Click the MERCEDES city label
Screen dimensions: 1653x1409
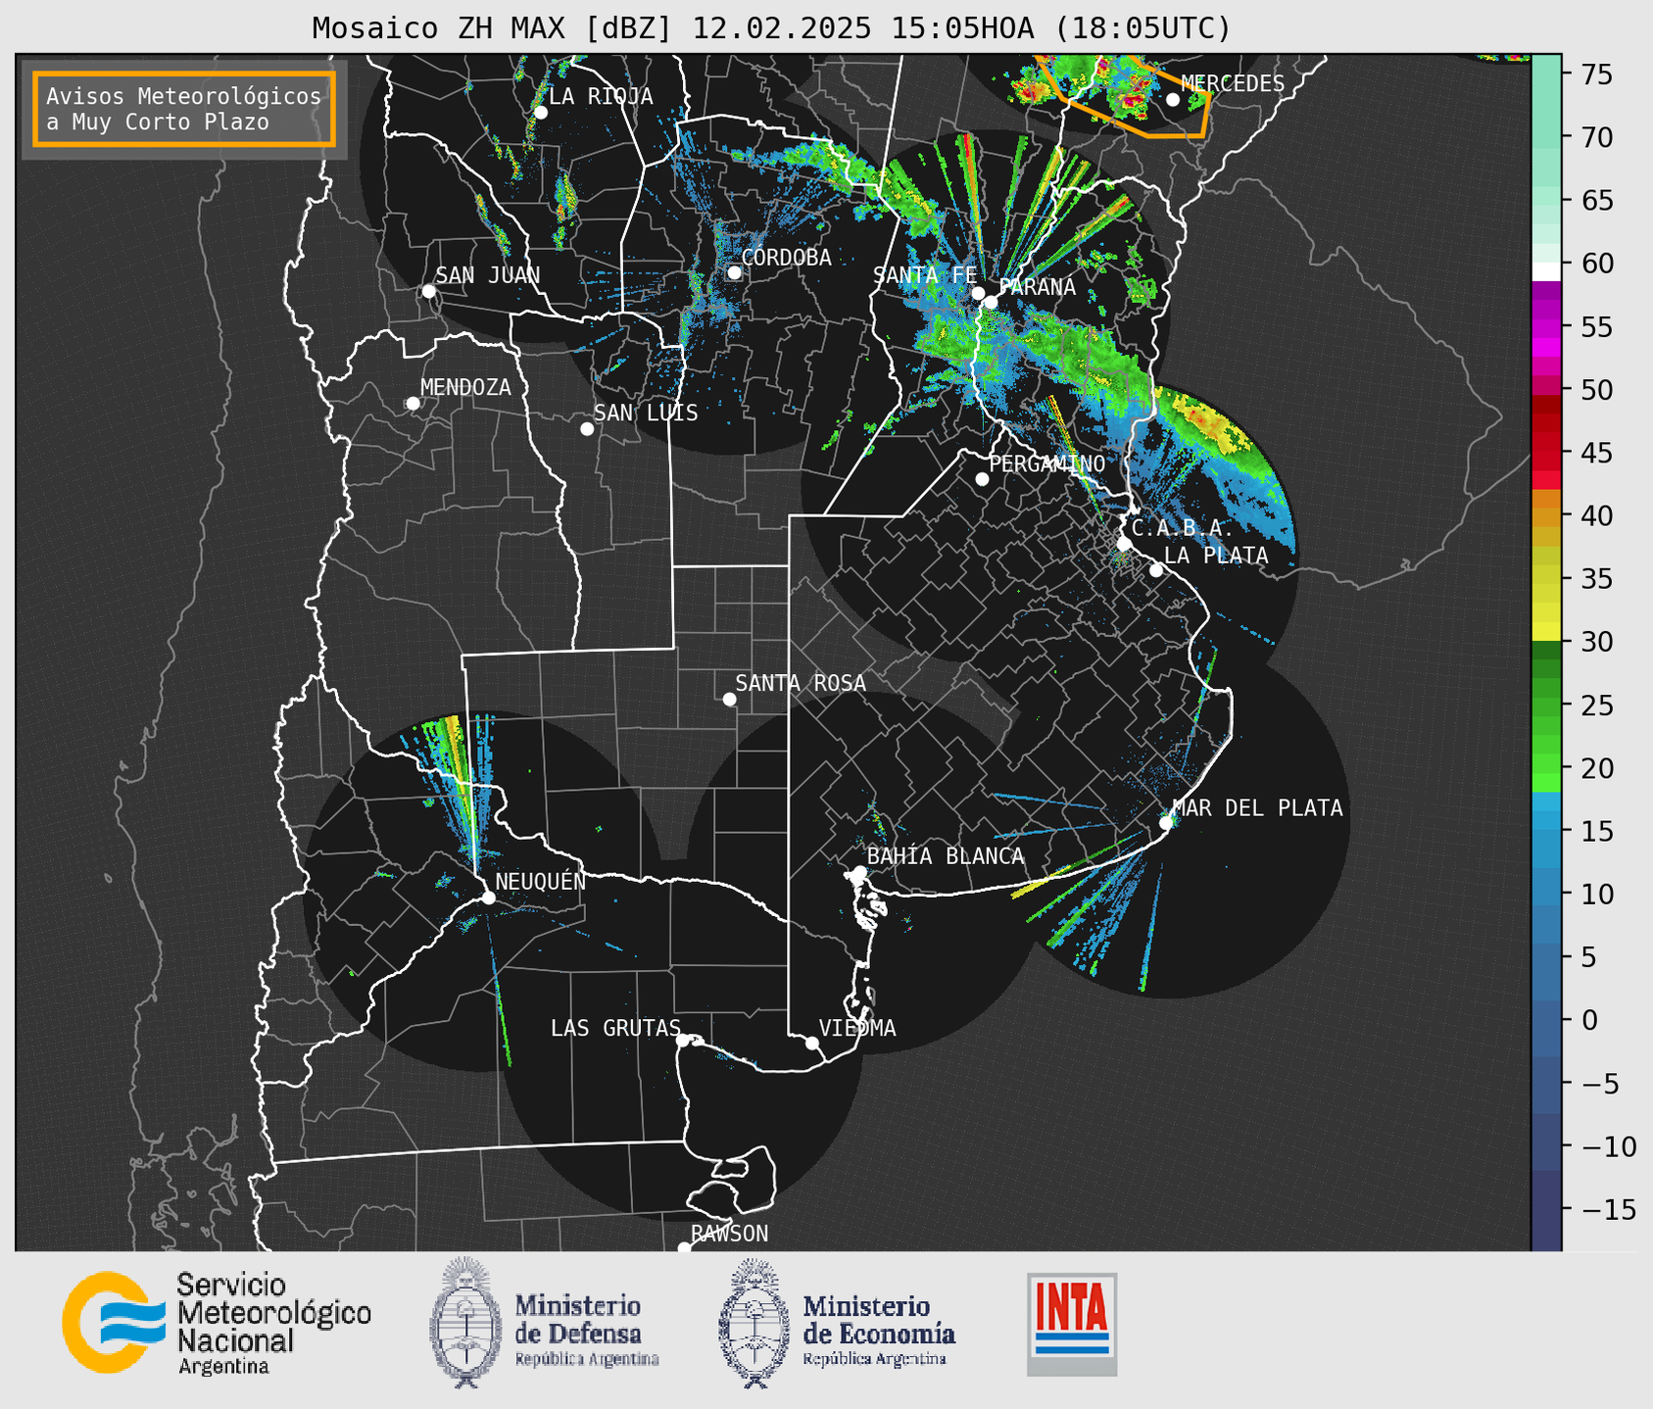click(x=1233, y=84)
